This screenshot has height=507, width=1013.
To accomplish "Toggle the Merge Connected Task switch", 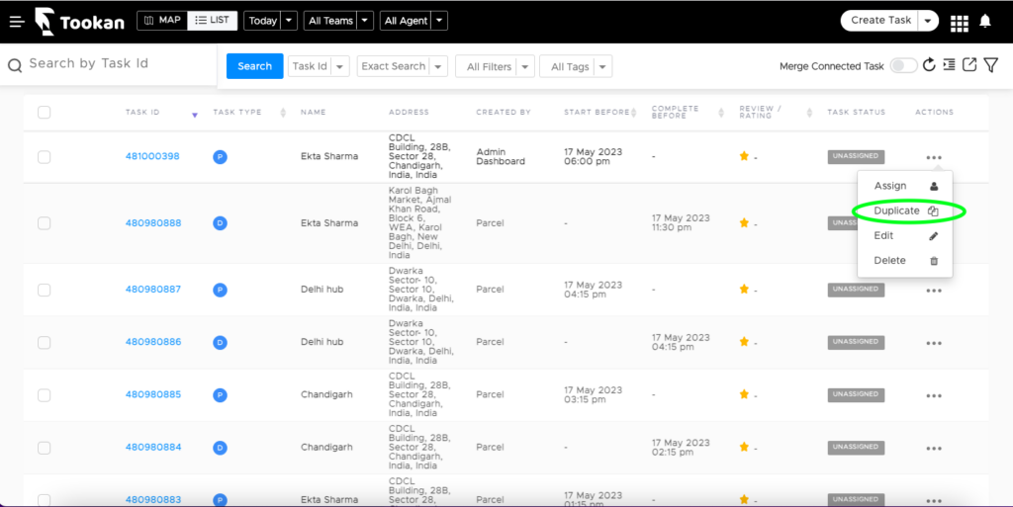I will (903, 66).
